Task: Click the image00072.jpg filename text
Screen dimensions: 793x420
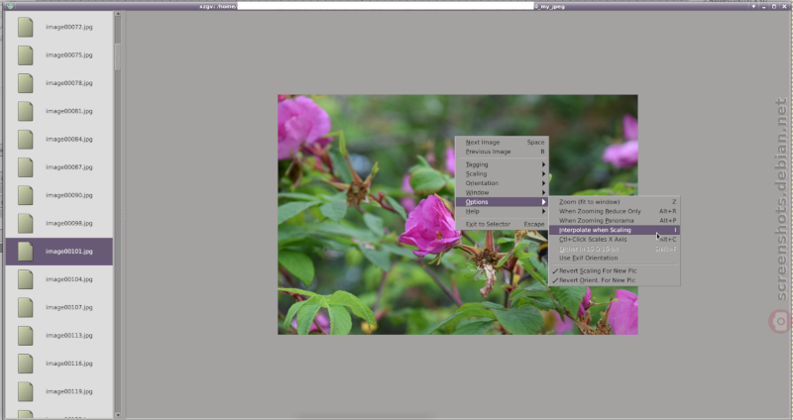Action: coord(69,27)
